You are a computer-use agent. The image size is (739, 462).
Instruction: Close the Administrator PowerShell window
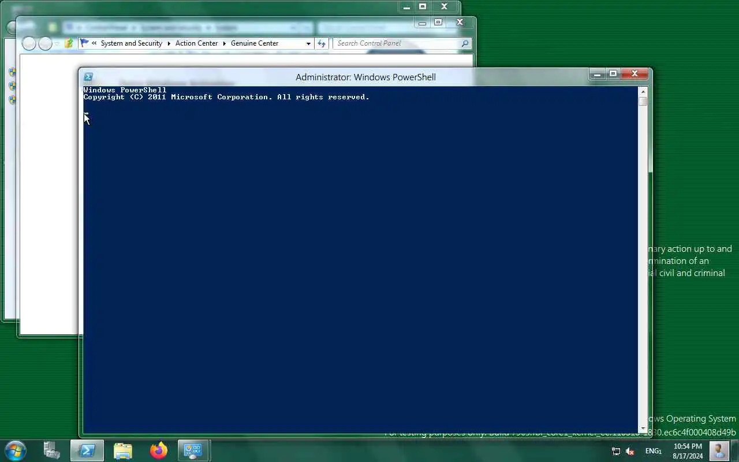point(635,74)
